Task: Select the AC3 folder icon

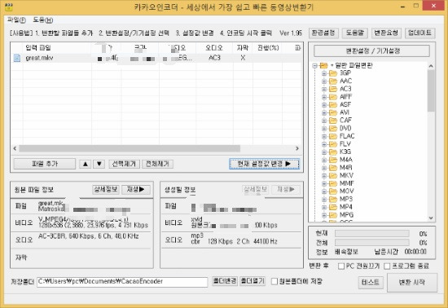Action: pos(333,89)
